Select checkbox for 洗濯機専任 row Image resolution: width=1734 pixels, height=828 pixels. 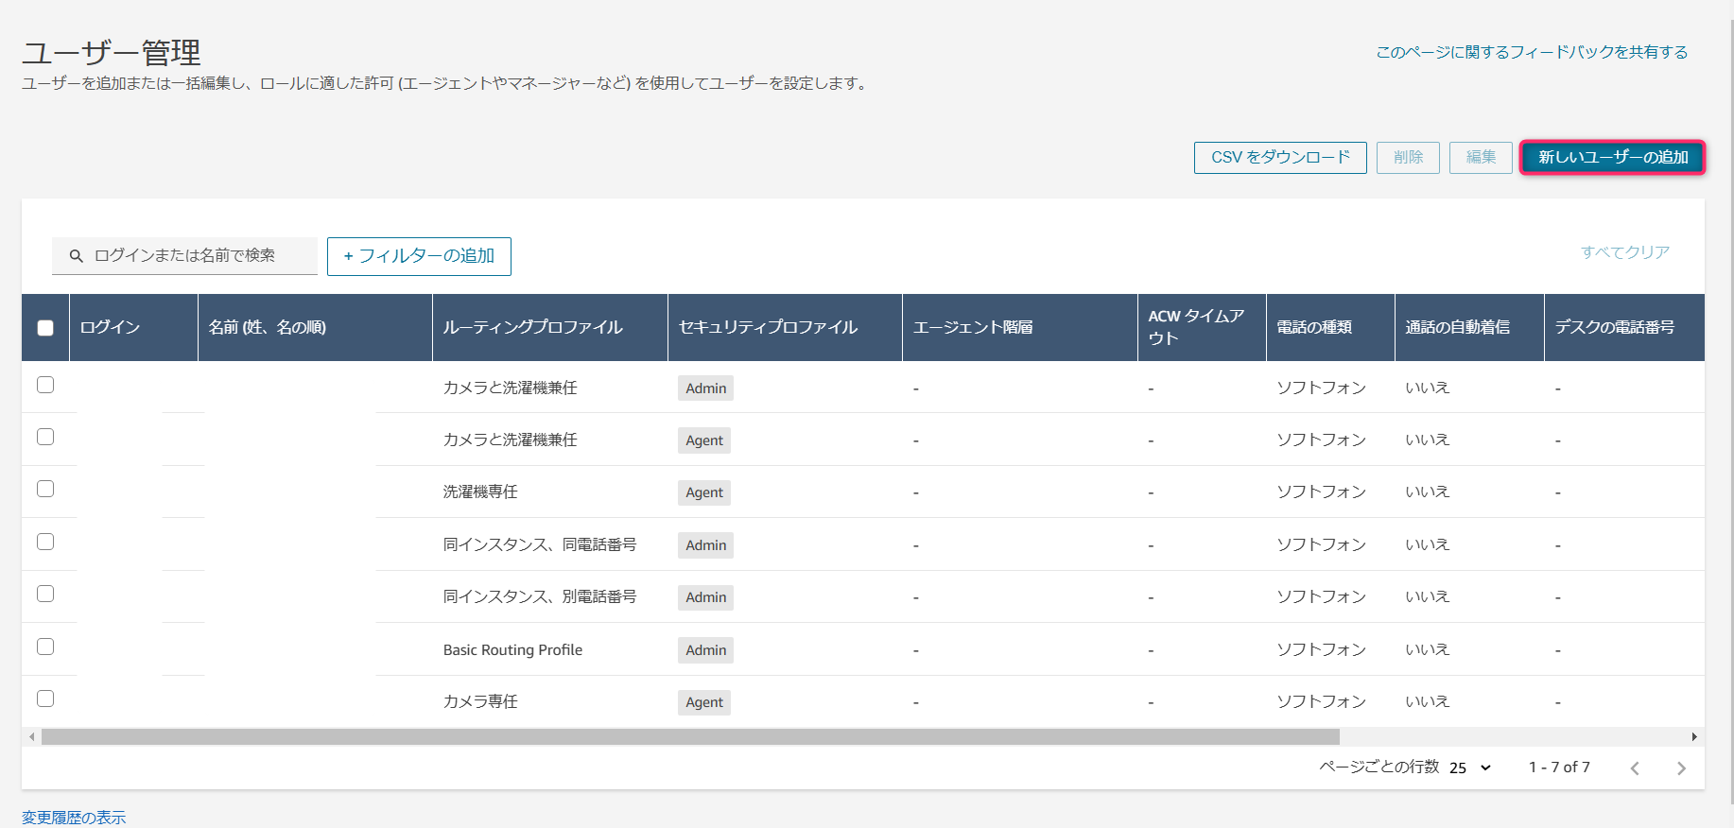coord(45,489)
